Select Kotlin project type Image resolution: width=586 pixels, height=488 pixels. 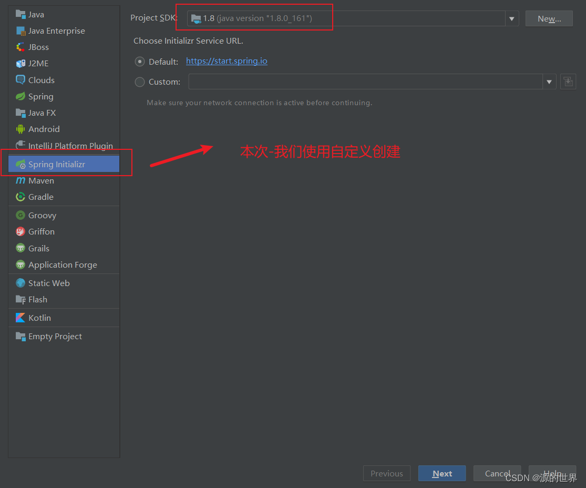pos(64,318)
